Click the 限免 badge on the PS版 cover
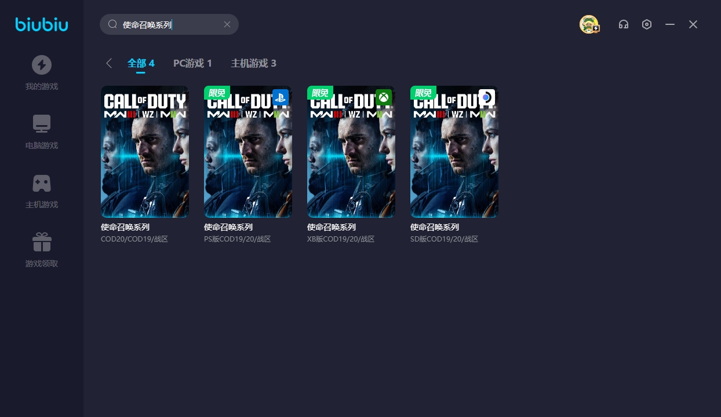The height and width of the screenshot is (417, 721). point(217,93)
